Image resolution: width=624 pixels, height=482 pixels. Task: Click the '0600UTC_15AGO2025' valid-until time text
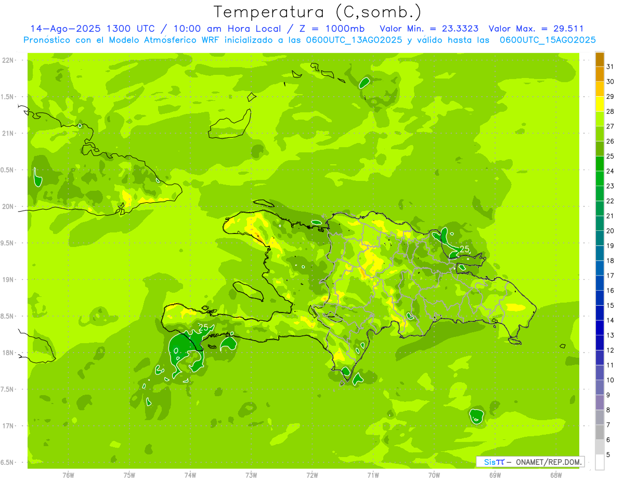tap(548, 40)
